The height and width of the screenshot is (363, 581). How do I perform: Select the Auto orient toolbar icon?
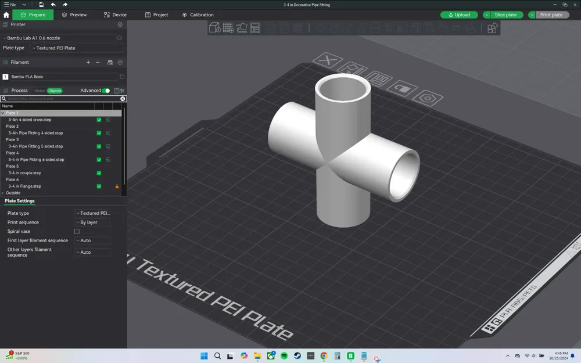(241, 27)
